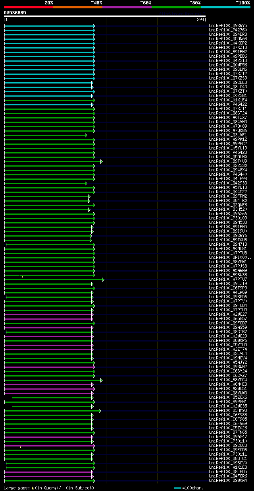Viewport: 254px width, 491px height.
Task: Click the arrowhead on the B8YDC4 bar
Action: (102, 380)
